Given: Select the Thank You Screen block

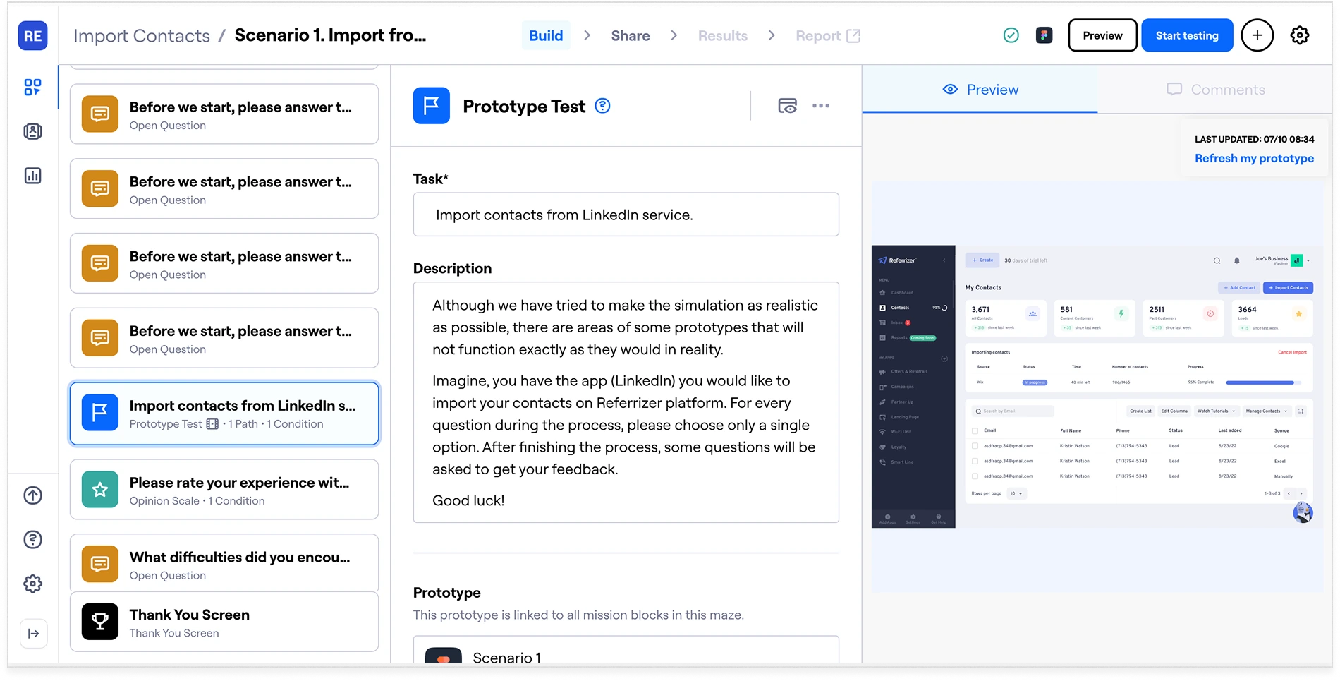Looking at the screenshot, I should [224, 622].
